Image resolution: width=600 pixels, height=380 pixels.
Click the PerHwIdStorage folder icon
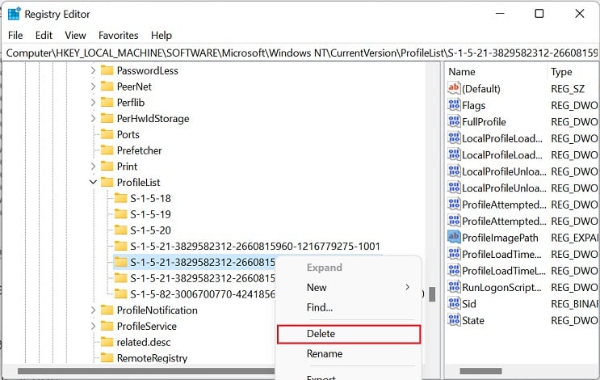point(107,118)
